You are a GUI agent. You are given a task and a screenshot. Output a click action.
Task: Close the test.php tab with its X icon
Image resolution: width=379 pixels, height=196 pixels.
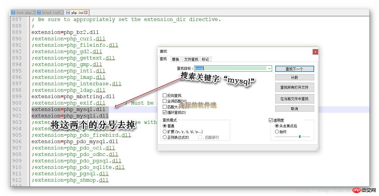click(x=33, y=13)
